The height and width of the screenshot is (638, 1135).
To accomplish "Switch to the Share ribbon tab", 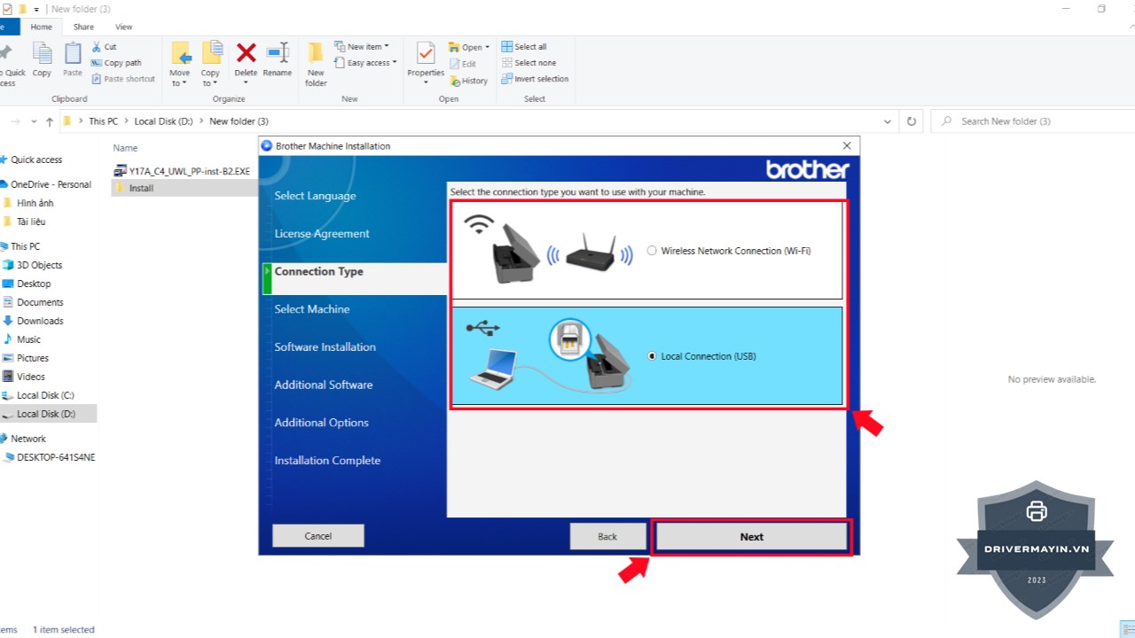I will click(83, 27).
